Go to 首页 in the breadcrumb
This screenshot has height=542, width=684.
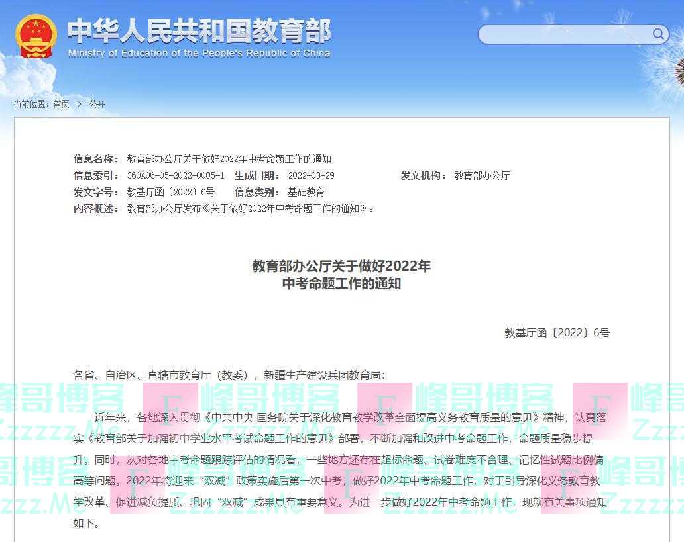(61, 104)
